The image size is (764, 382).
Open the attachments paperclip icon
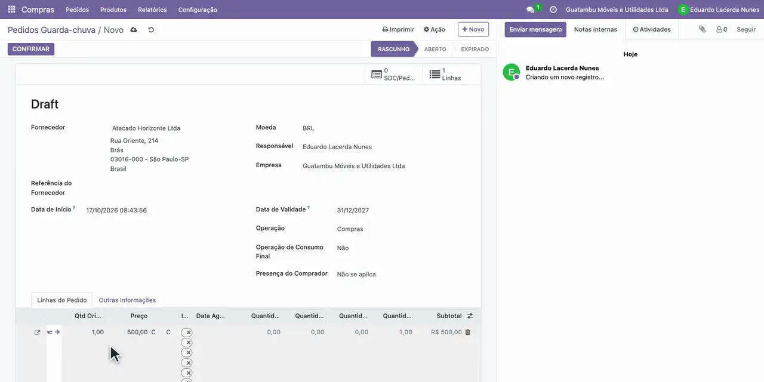(x=703, y=29)
